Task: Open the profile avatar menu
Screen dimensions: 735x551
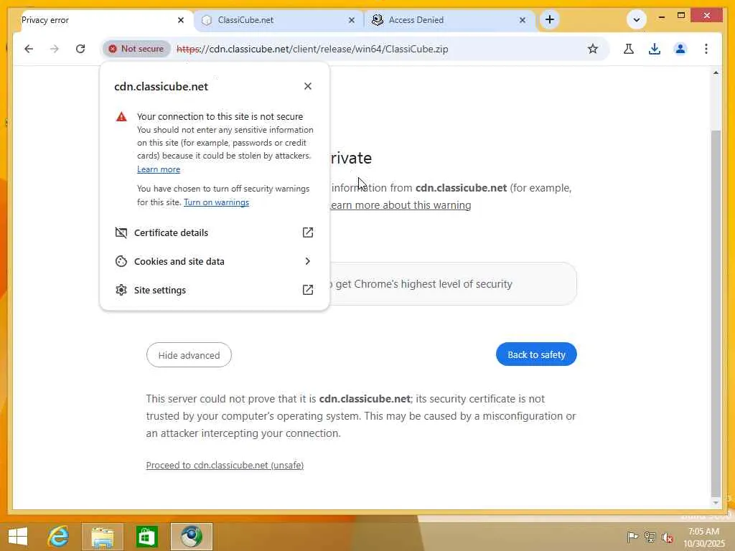Action: point(680,49)
